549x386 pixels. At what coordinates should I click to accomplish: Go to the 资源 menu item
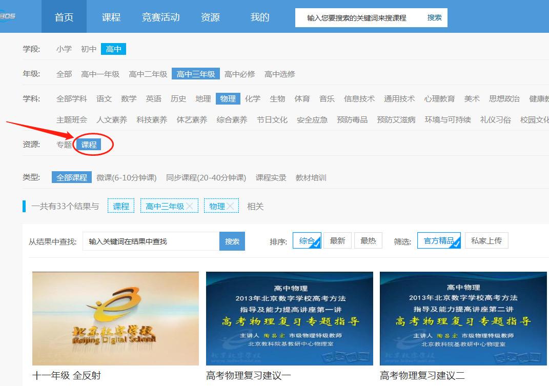coord(210,17)
